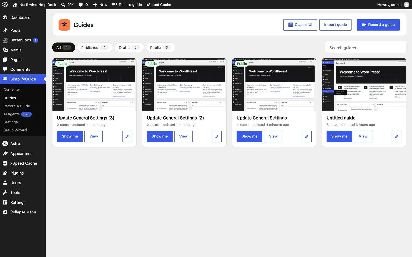Open Record a Guide submenu item
Screen dimensions: 412x257
point(17,106)
